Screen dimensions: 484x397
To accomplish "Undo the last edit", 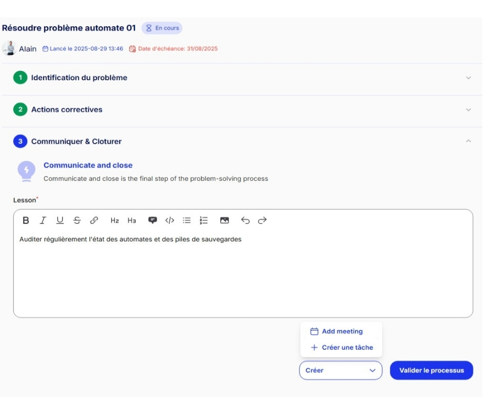I will 245,221.
